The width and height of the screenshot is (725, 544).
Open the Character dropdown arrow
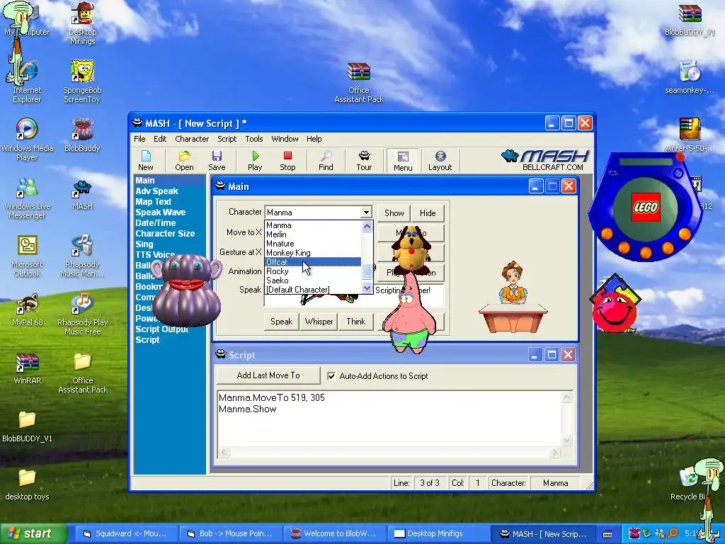click(x=366, y=212)
